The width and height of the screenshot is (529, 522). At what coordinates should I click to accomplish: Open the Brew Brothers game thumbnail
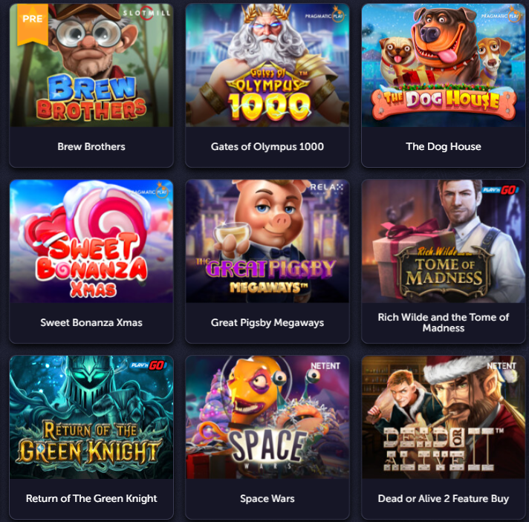pos(91,65)
